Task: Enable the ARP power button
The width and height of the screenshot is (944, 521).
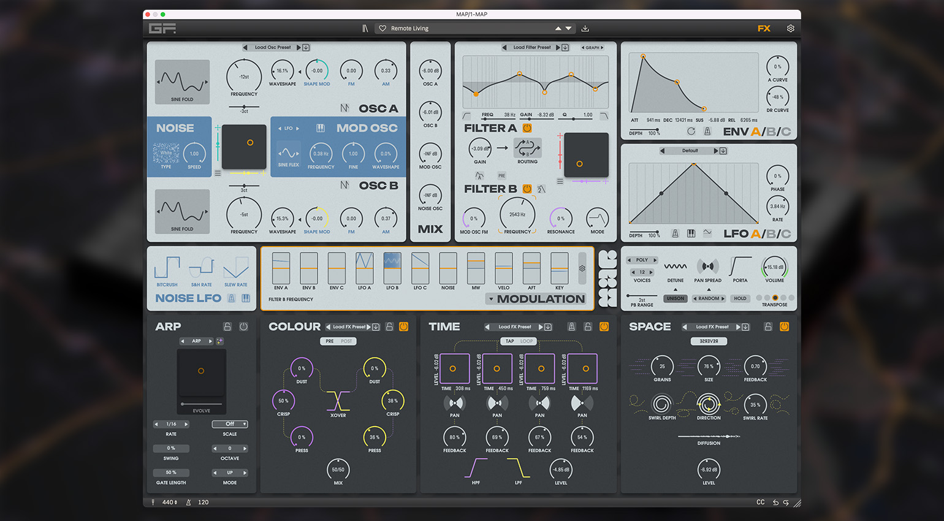Action: [x=243, y=327]
